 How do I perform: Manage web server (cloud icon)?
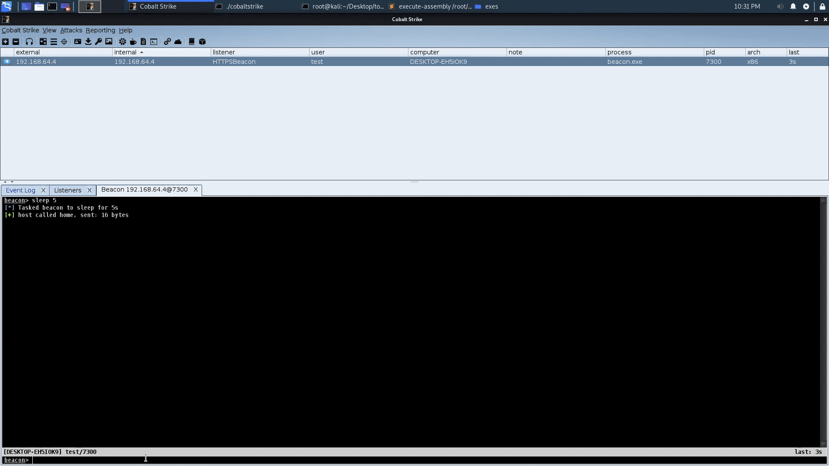pos(178,42)
